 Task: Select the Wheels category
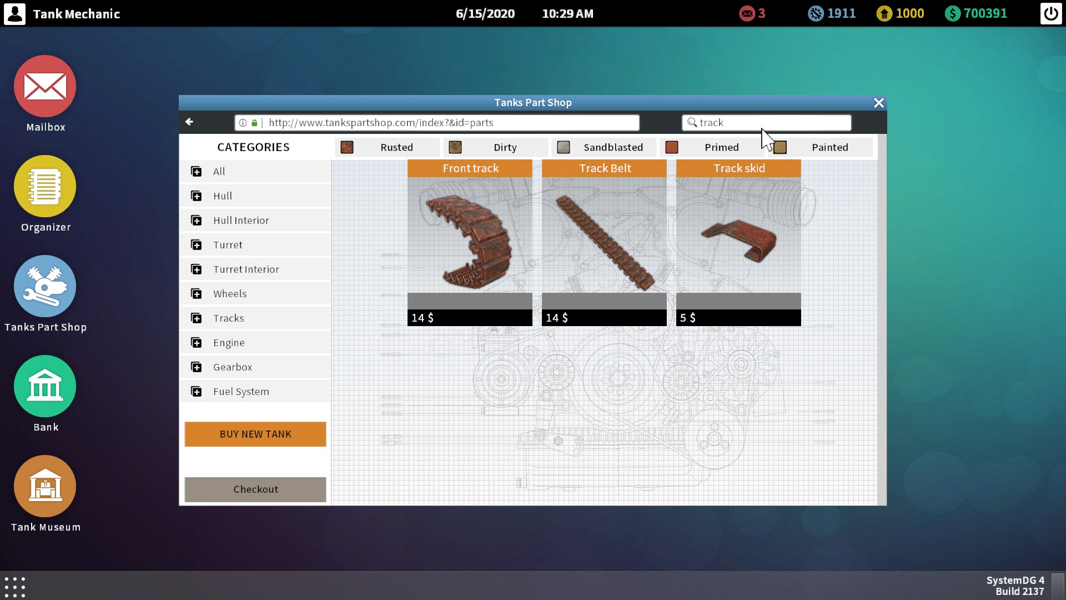(229, 294)
